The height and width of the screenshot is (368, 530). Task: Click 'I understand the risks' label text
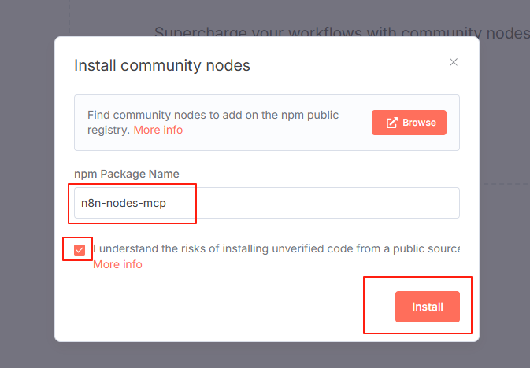pyautogui.click(x=276, y=248)
